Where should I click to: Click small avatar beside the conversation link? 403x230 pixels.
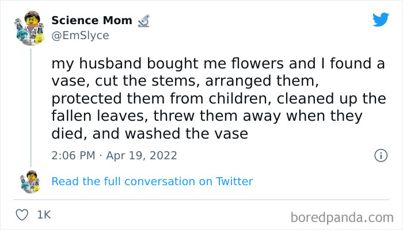[x=29, y=182]
